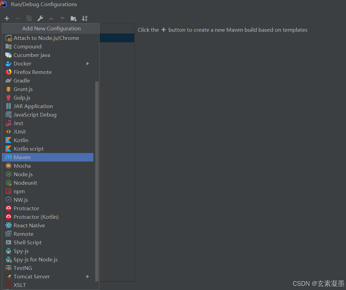Select Grunt.js configuration type
The height and width of the screenshot is (290, 346).
point(48,89)
